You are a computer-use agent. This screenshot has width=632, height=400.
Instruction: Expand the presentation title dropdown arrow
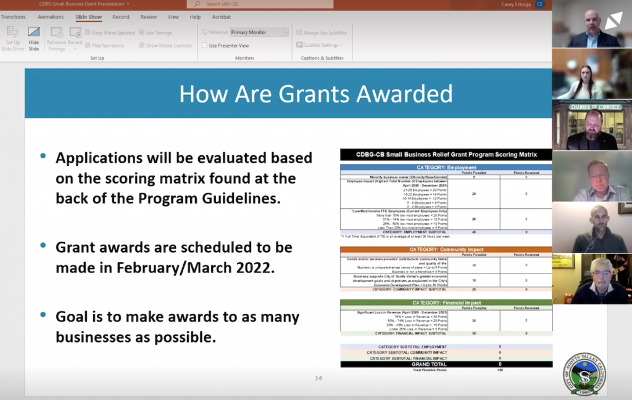[128, 4]
